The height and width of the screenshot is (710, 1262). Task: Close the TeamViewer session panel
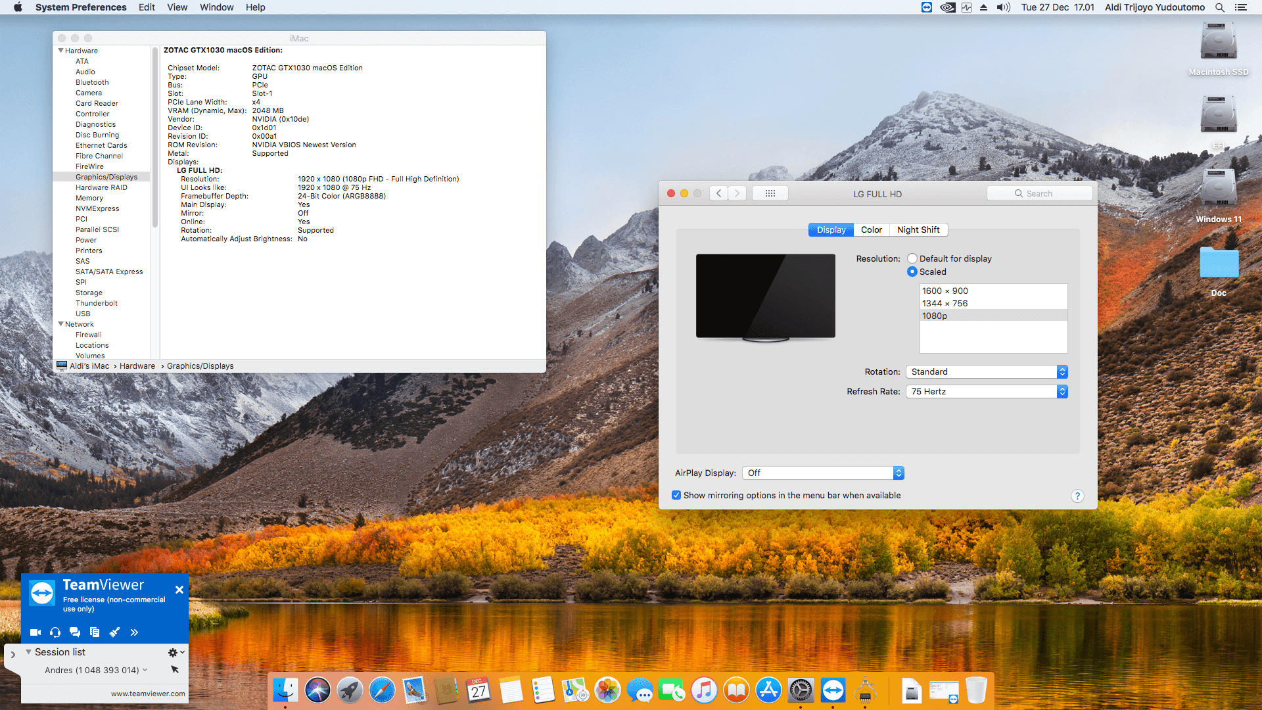179,590
